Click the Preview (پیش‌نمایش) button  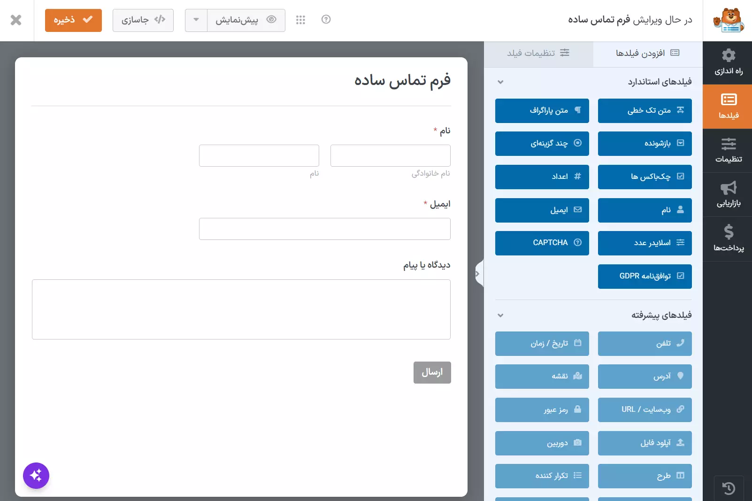(246, 20)
